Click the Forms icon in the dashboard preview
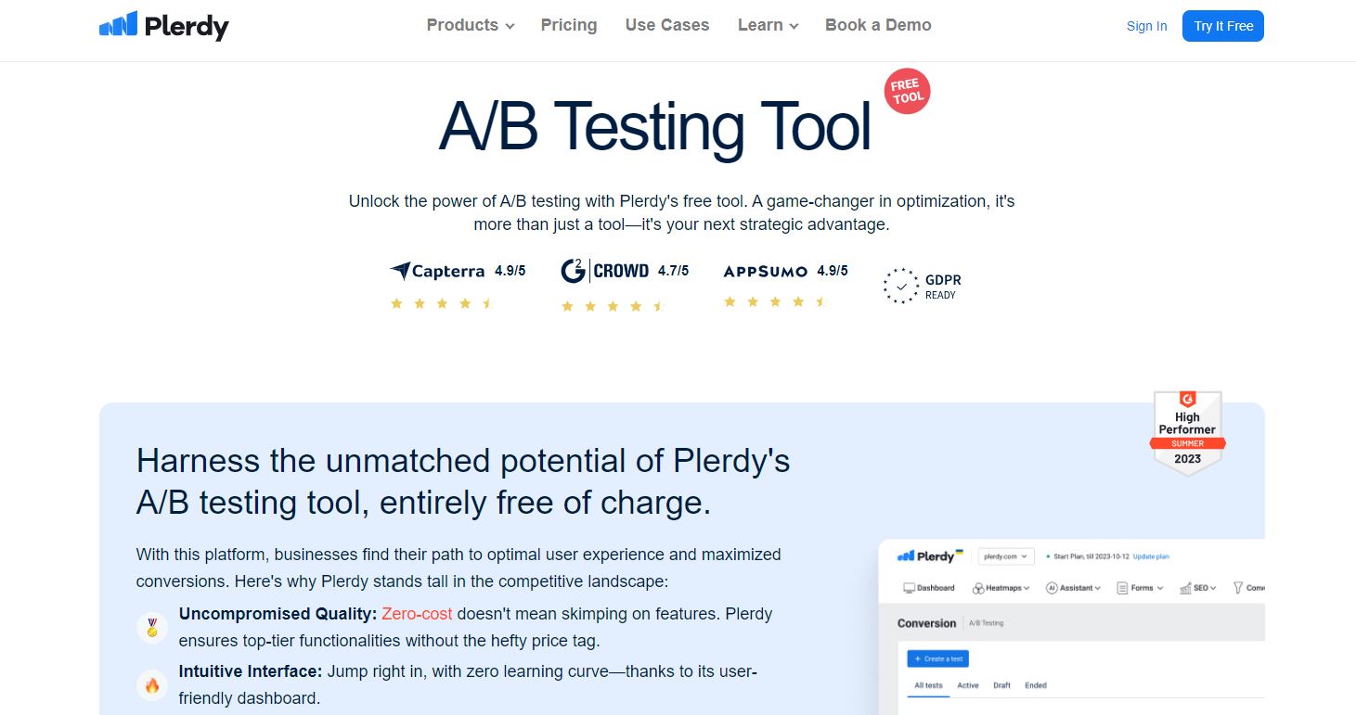This screenshot has height=715, width=1356. pyautogui.click(x=1122, y=588)
